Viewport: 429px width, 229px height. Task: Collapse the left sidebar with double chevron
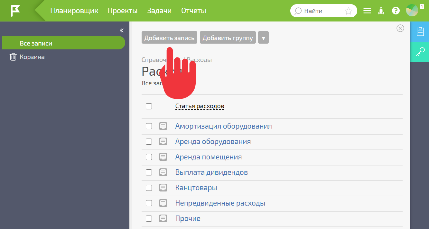[122, 30]
